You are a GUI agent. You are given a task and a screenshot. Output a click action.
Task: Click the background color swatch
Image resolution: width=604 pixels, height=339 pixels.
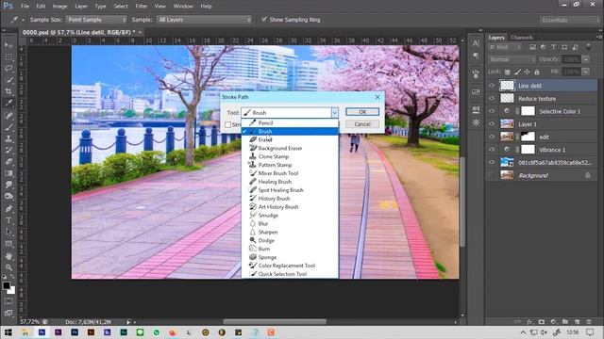click(12, 291)
